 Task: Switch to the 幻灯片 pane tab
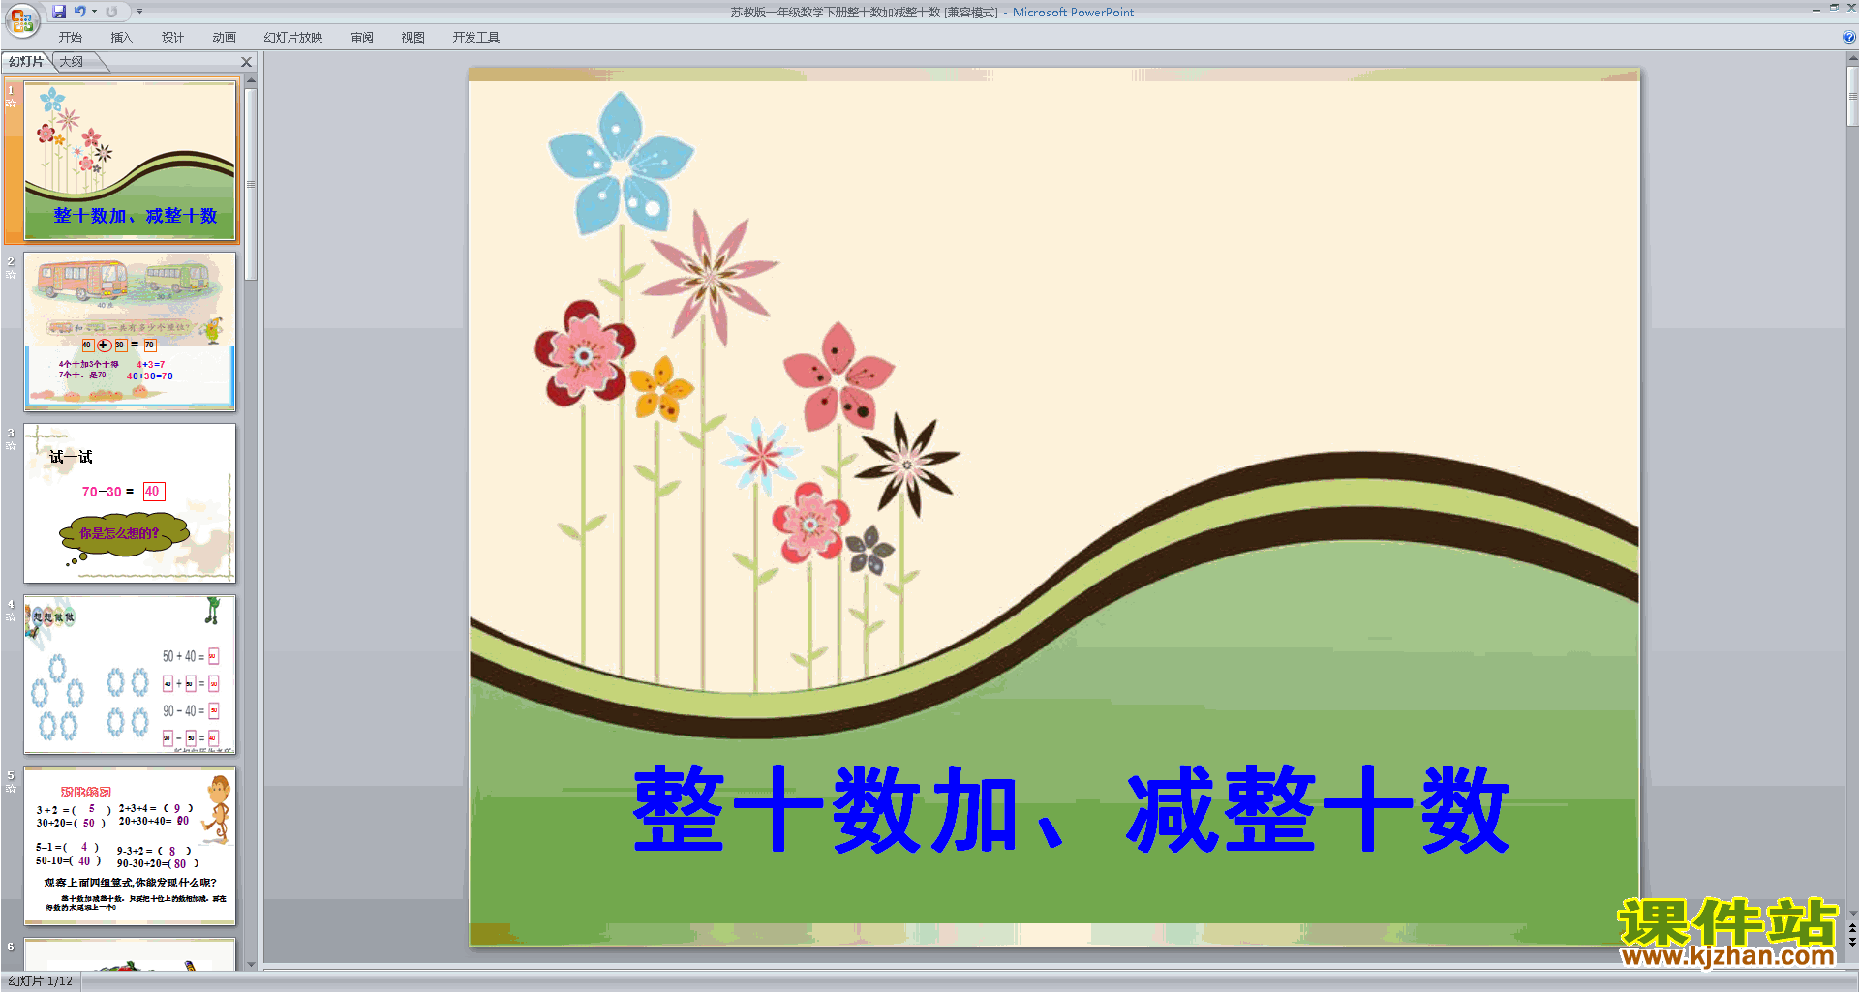pyautogui.click(x=26, y=62)
